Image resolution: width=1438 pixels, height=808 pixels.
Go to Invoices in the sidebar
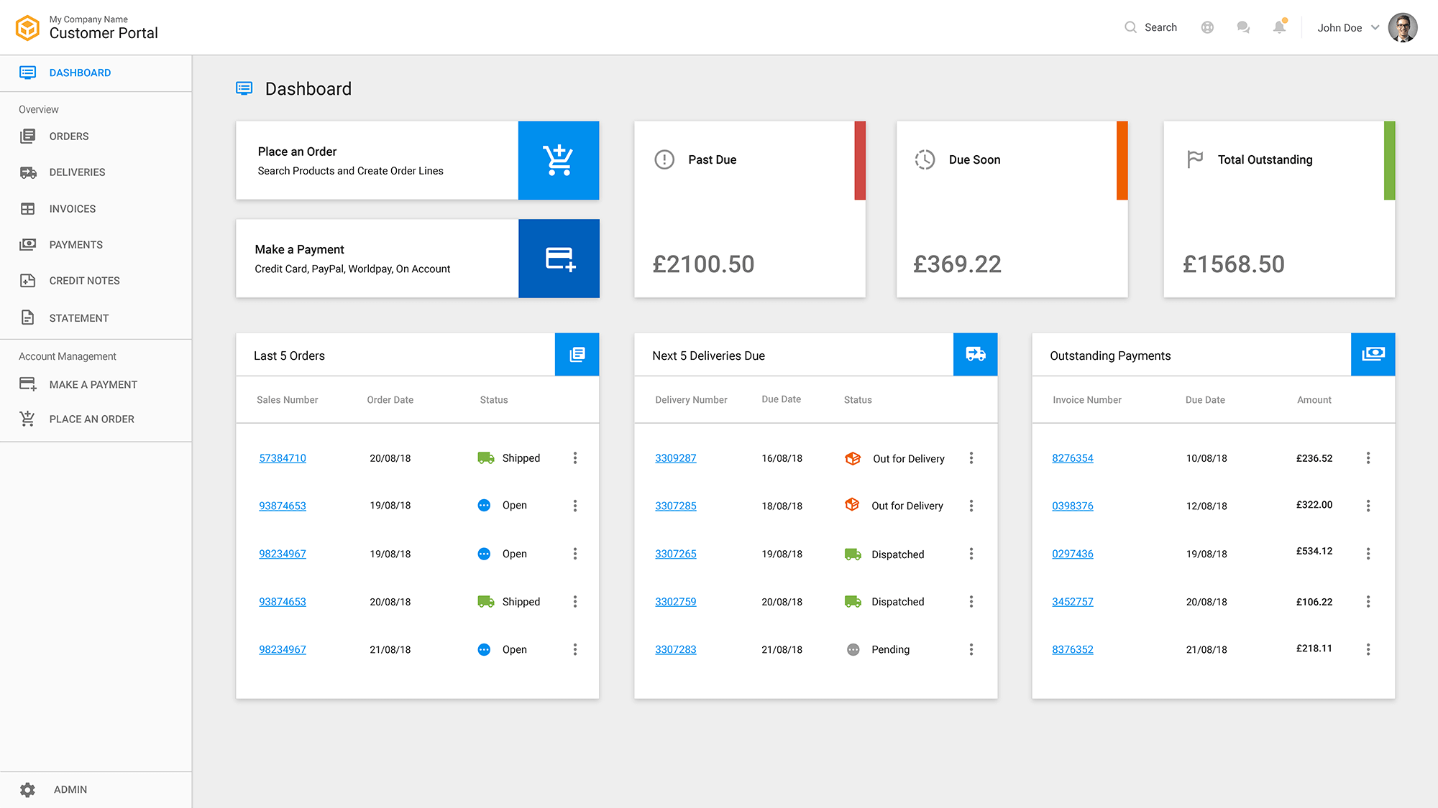[x=72, y=209]
